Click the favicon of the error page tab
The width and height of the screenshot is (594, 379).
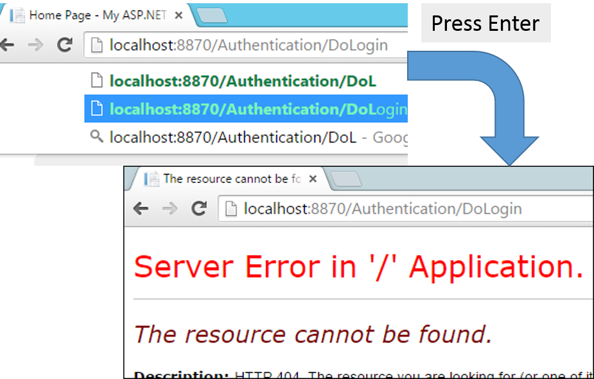click(151, 179)
